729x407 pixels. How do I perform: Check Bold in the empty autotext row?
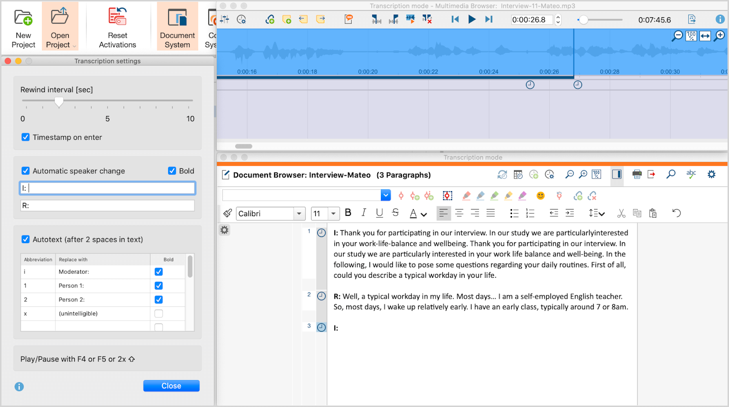[159, 327]
